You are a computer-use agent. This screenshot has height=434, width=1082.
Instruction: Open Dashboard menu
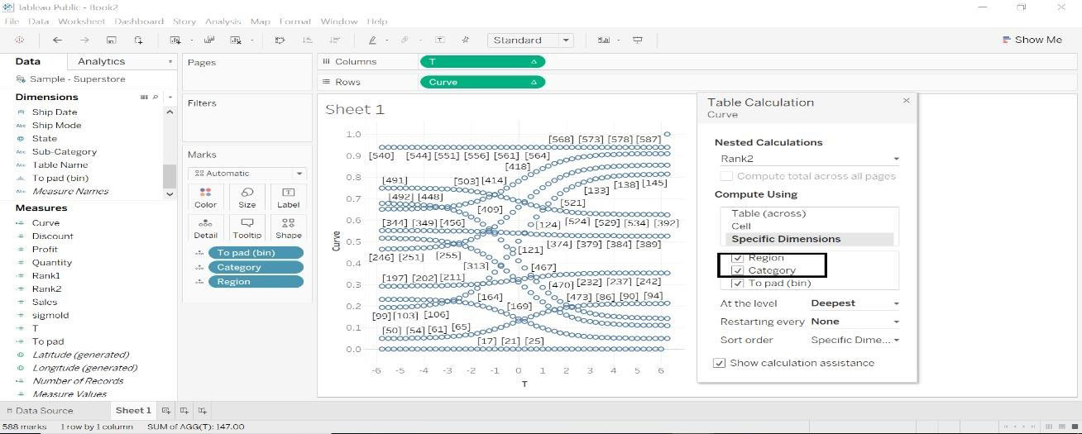(x=139, y=21)
